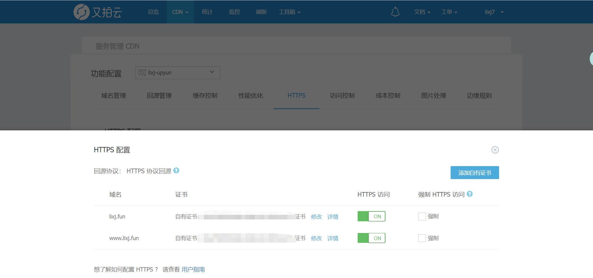Expand the 工具箱 dropdown menu
The height and width of the screenshot is (278, 593).
pos(289,12)
